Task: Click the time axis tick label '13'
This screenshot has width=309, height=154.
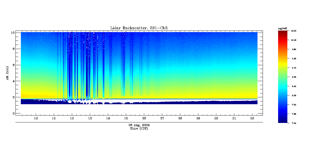Action: [x=90, y=118]
